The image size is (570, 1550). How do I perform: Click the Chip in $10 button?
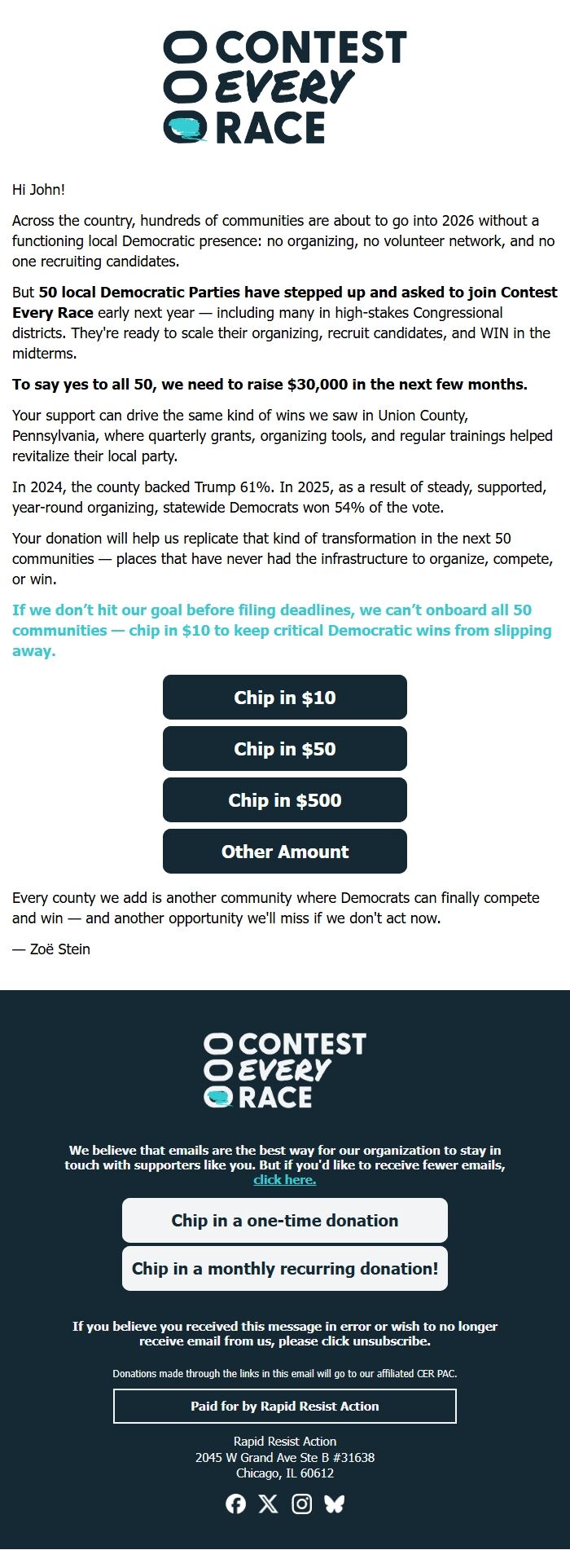[285, 698]
